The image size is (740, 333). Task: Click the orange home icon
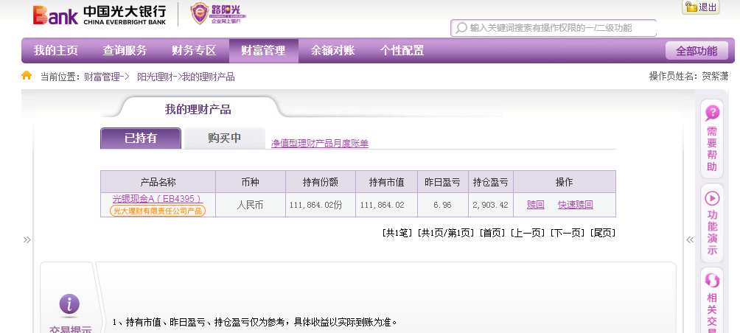tap(27, 75)
